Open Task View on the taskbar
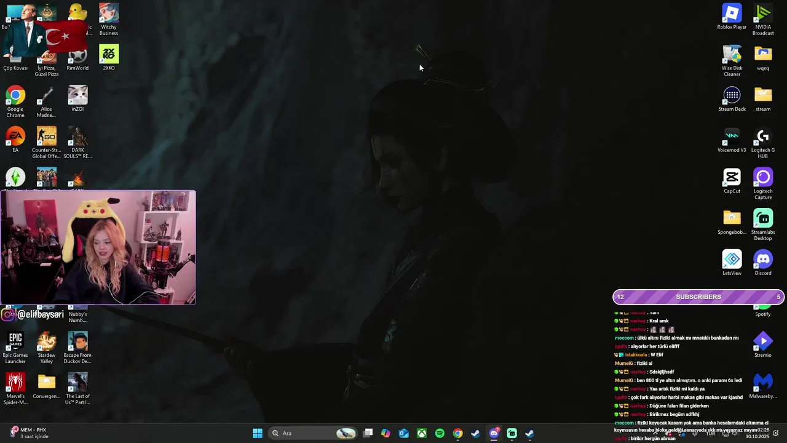The width and height of the screenshot is (787, 443). 368,433
